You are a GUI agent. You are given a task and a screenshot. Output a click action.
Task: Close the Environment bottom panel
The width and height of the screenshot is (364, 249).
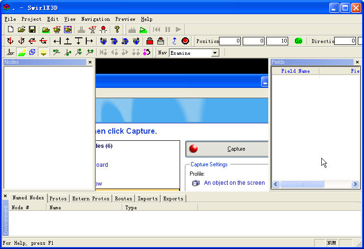(x=5, y=196)
